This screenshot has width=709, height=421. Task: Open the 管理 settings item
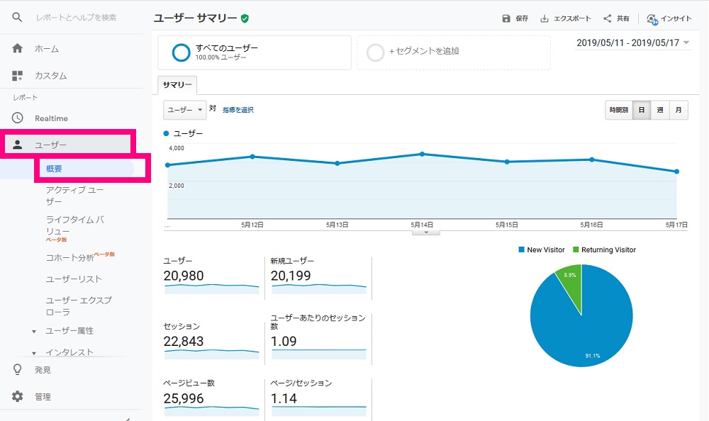[x=43, y=397]
